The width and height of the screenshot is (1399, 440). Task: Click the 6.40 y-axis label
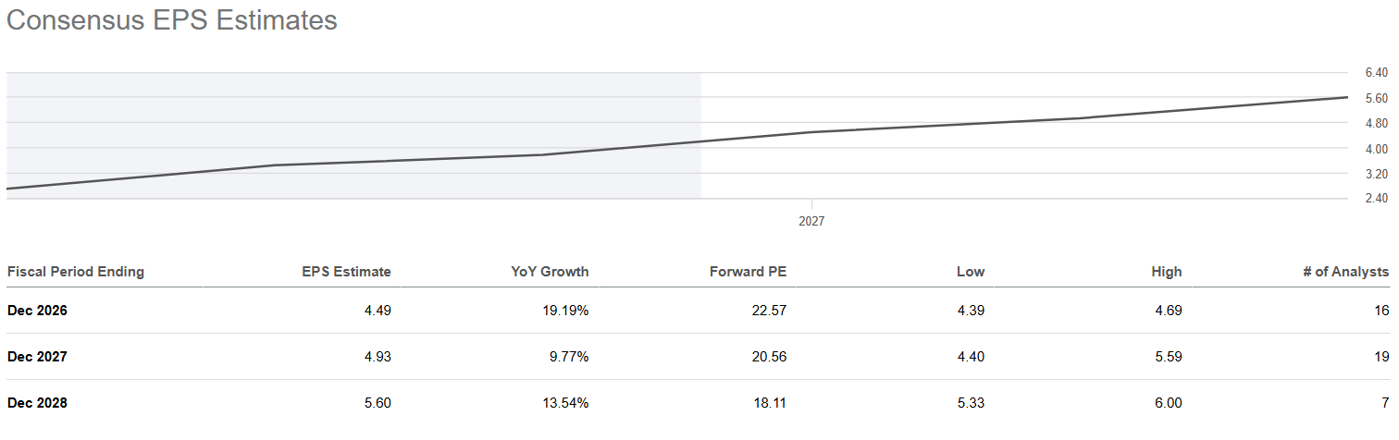pos(1376,72)
